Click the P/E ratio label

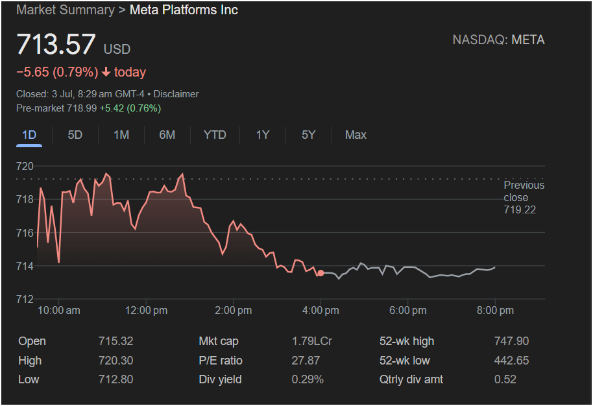click(221, 361)
